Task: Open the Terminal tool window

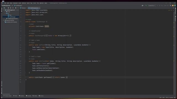Action: [28, 96]
